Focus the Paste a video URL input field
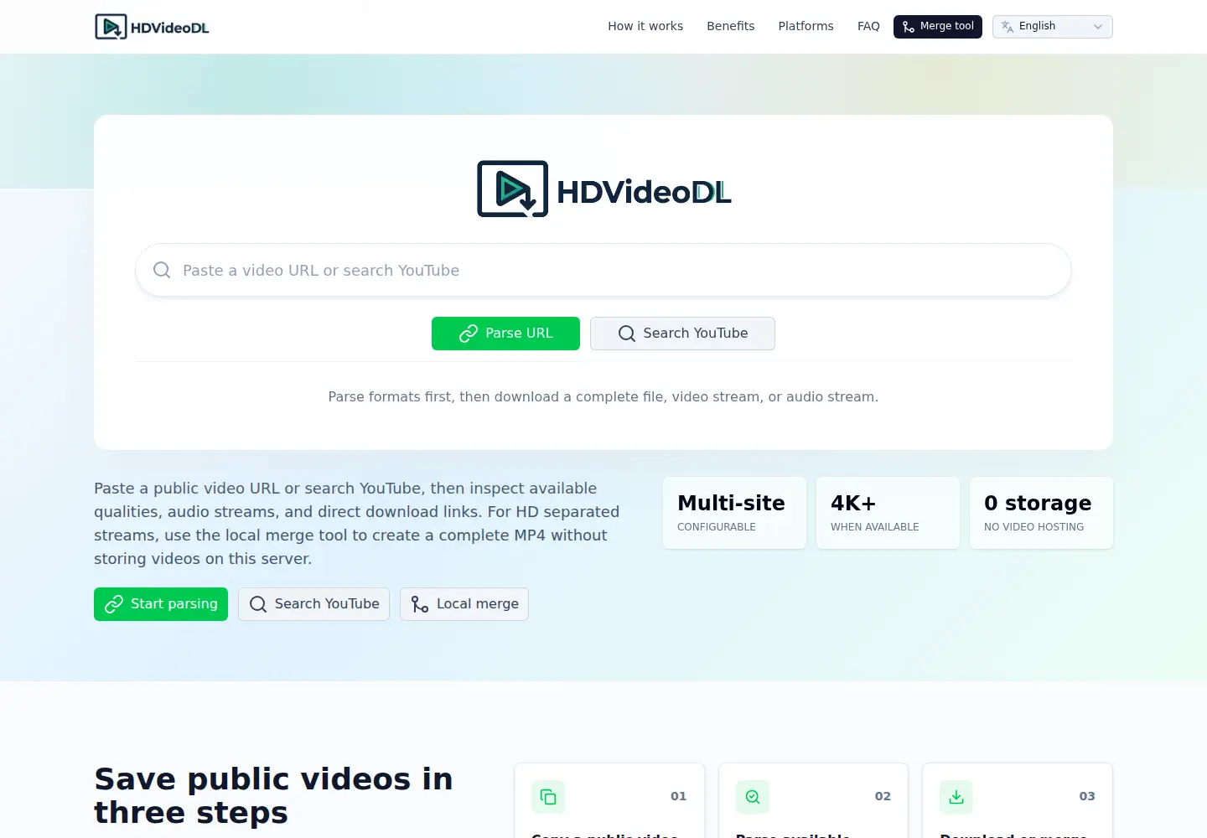 [603, 270]
